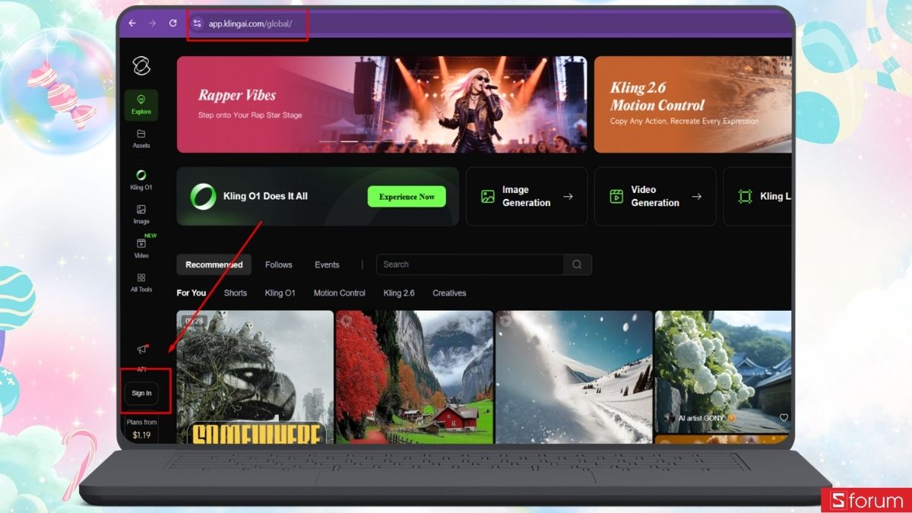Click the Image Generation picture icon
912x513 pixels.
(x=488, y=197)
